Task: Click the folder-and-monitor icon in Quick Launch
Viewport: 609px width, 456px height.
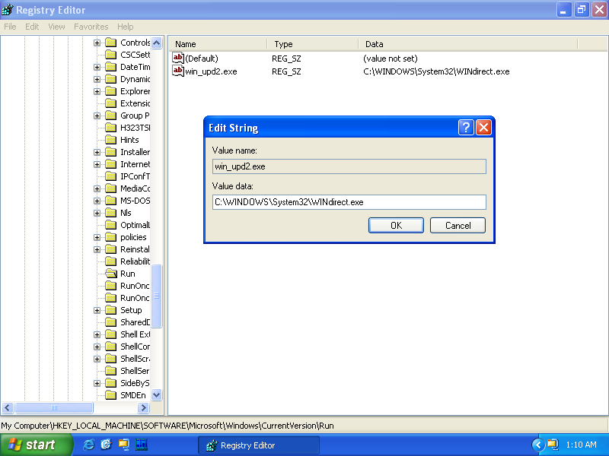Action: 124,445
